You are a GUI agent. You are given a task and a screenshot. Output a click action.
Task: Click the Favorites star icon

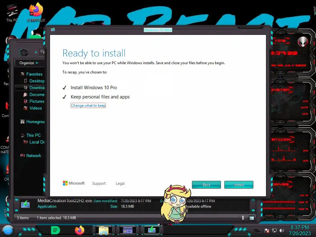(x=23, y=74)
